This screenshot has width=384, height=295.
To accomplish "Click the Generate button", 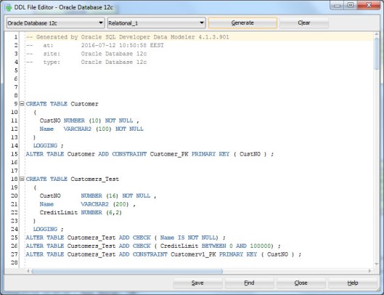I will [x=242, y=23].
